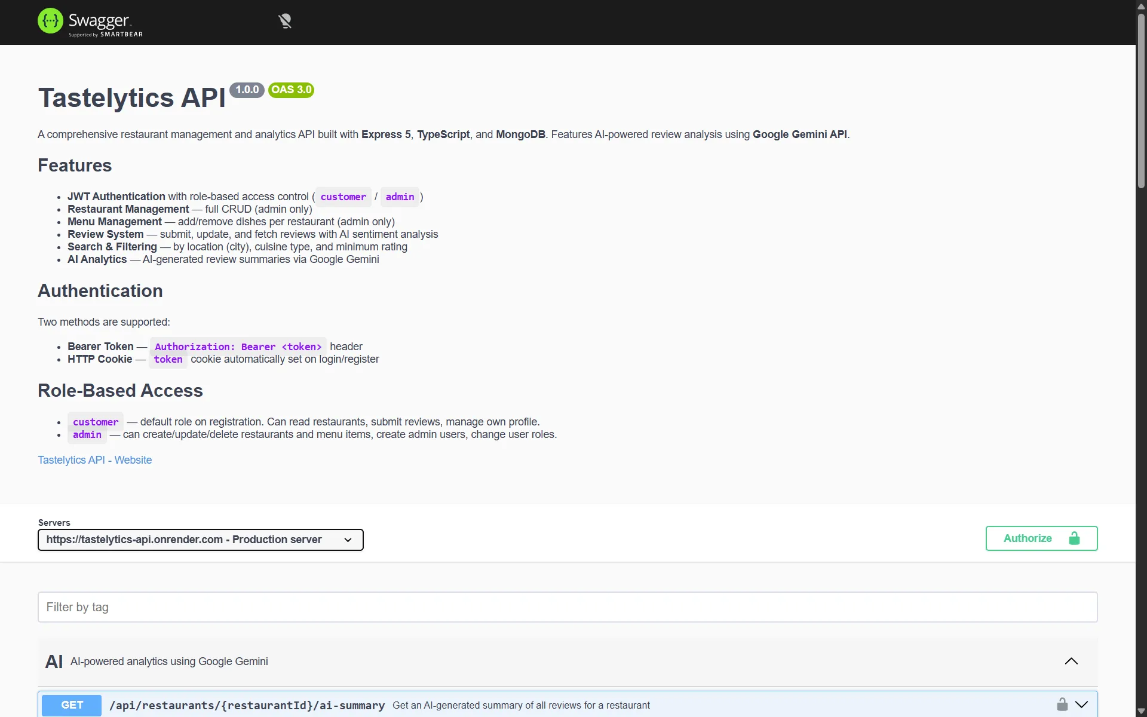This screenshot has width=1147, height=717.
Task: Click the 'Search & Filtering' bullet text
Action: coord(112,247)
